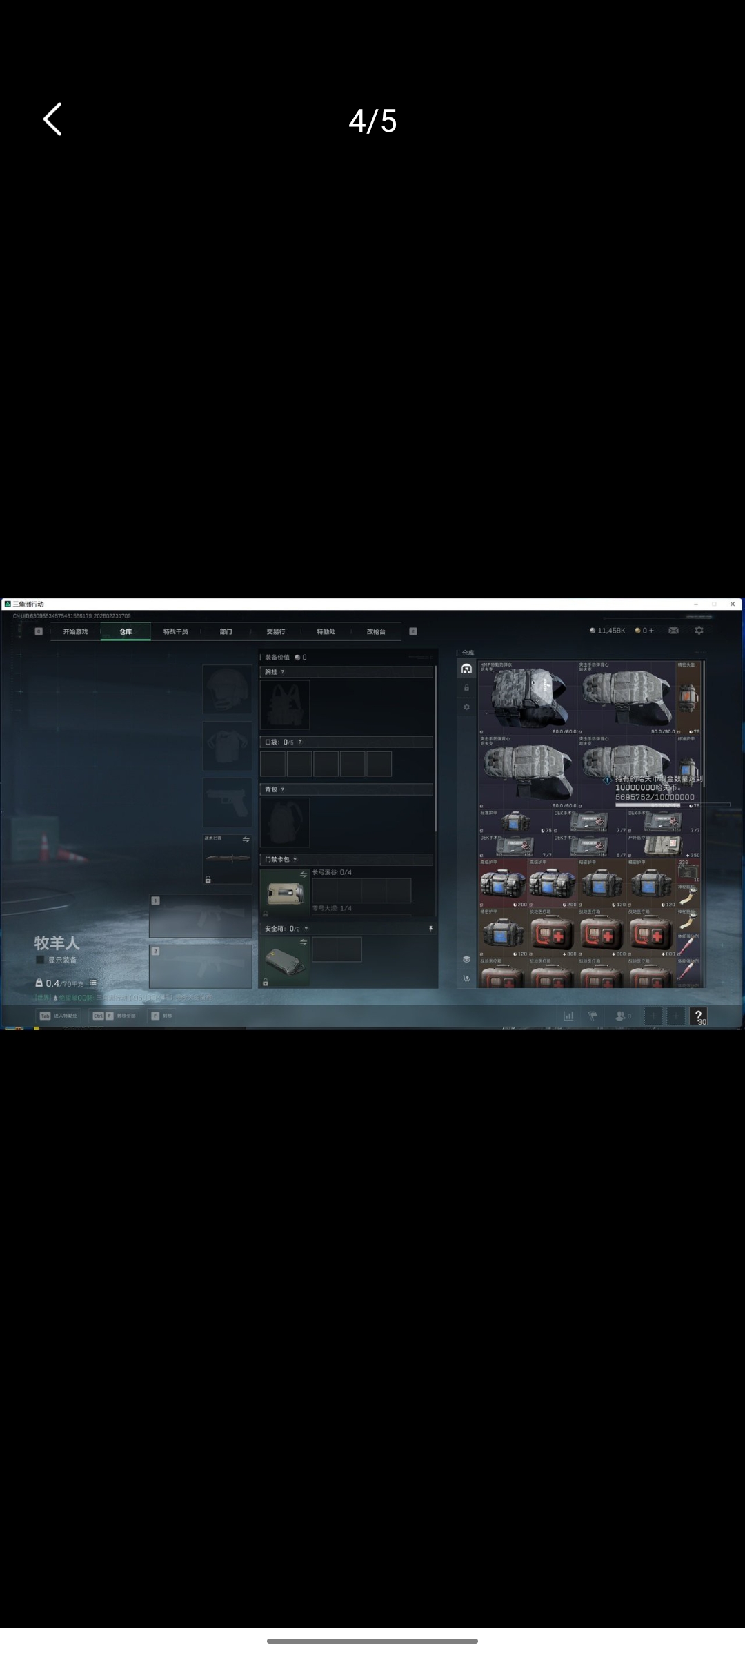This screenshot has width=745, height=1656.
Task: Click the warehouse sidebar lock icon
Action: coord(467,689)
